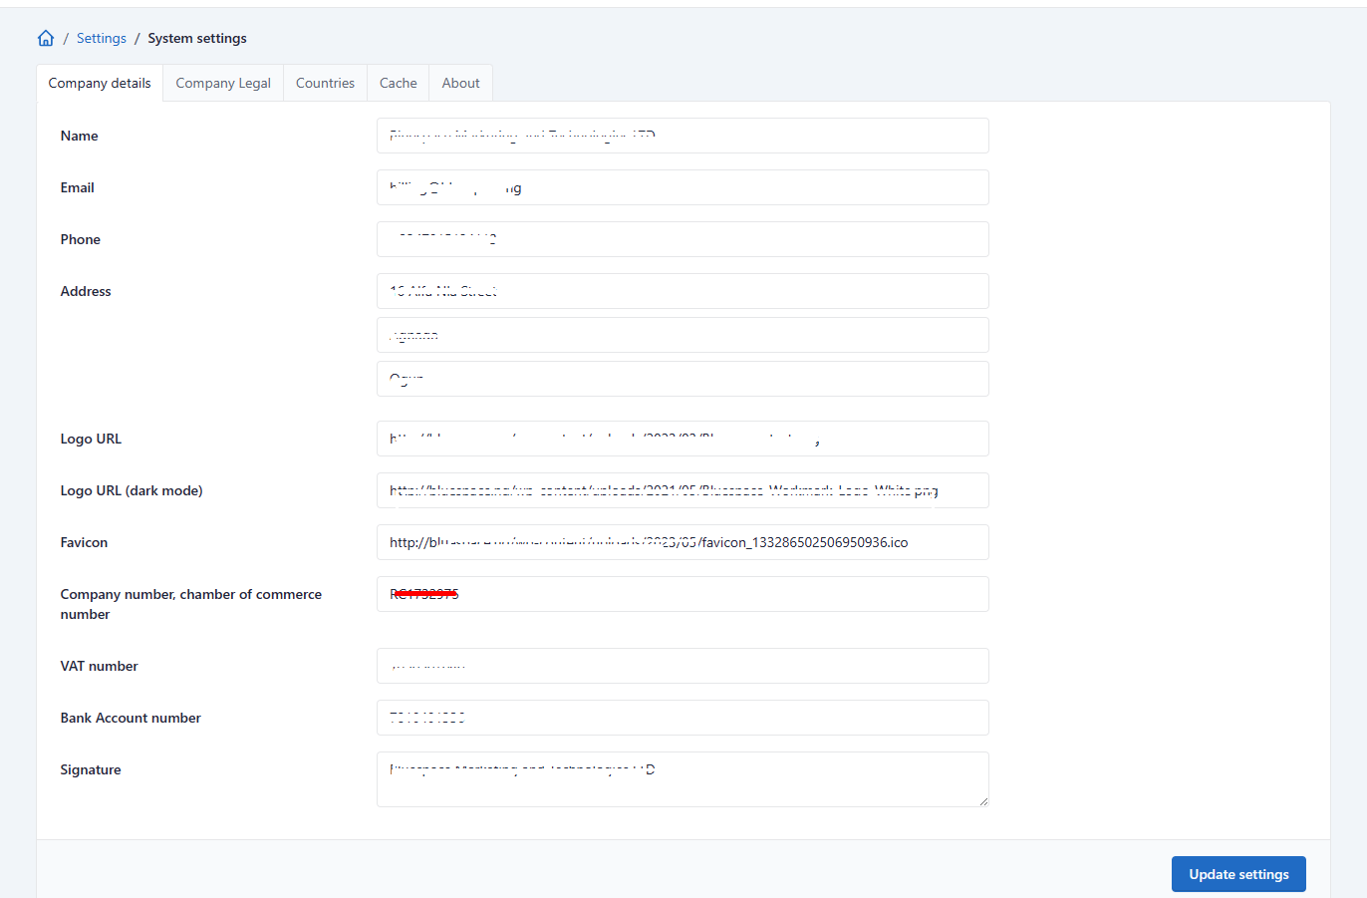The height and width of the screenshot is (898, 1367).
Task: Select the VAT number field
Action: [x=683, y=666]
